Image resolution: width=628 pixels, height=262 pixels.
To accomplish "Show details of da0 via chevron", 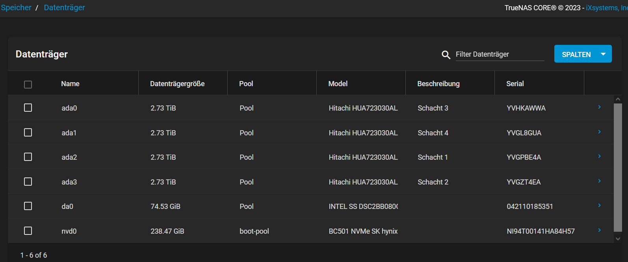I will tap(599, 205).
